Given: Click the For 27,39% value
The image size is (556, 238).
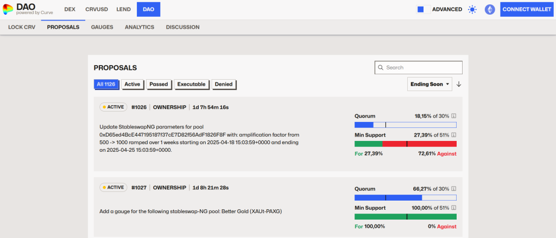Looking at the screenshot, I should coord(369,154).
